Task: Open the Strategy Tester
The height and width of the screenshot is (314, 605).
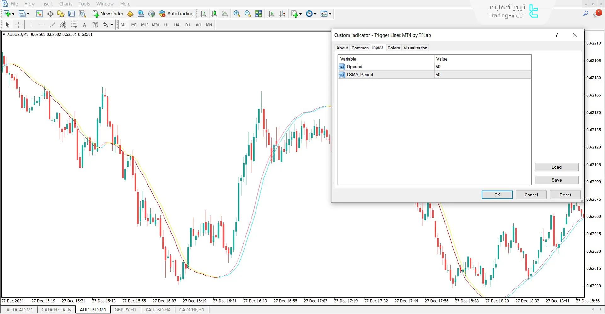Action: (83, 14)
